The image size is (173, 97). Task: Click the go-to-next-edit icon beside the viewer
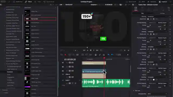[125, 50]
